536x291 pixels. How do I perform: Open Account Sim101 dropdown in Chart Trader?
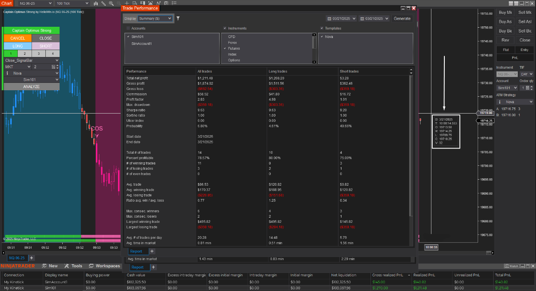click(507, 88)
